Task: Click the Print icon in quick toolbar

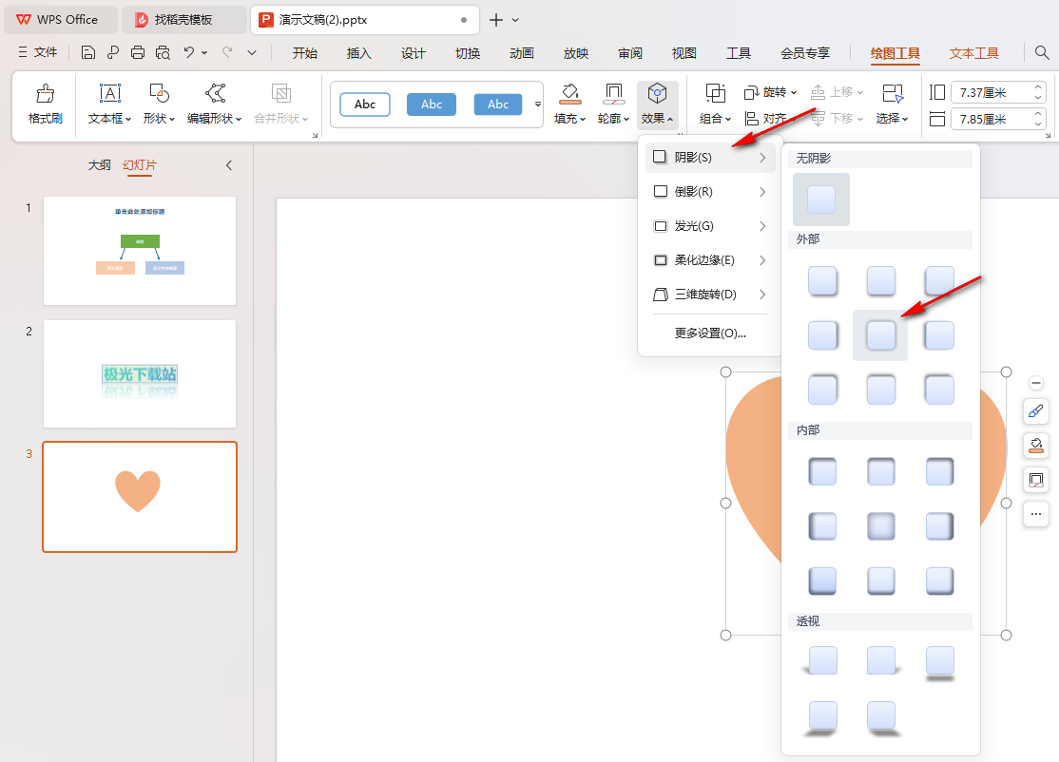Action: click(137, 52)
